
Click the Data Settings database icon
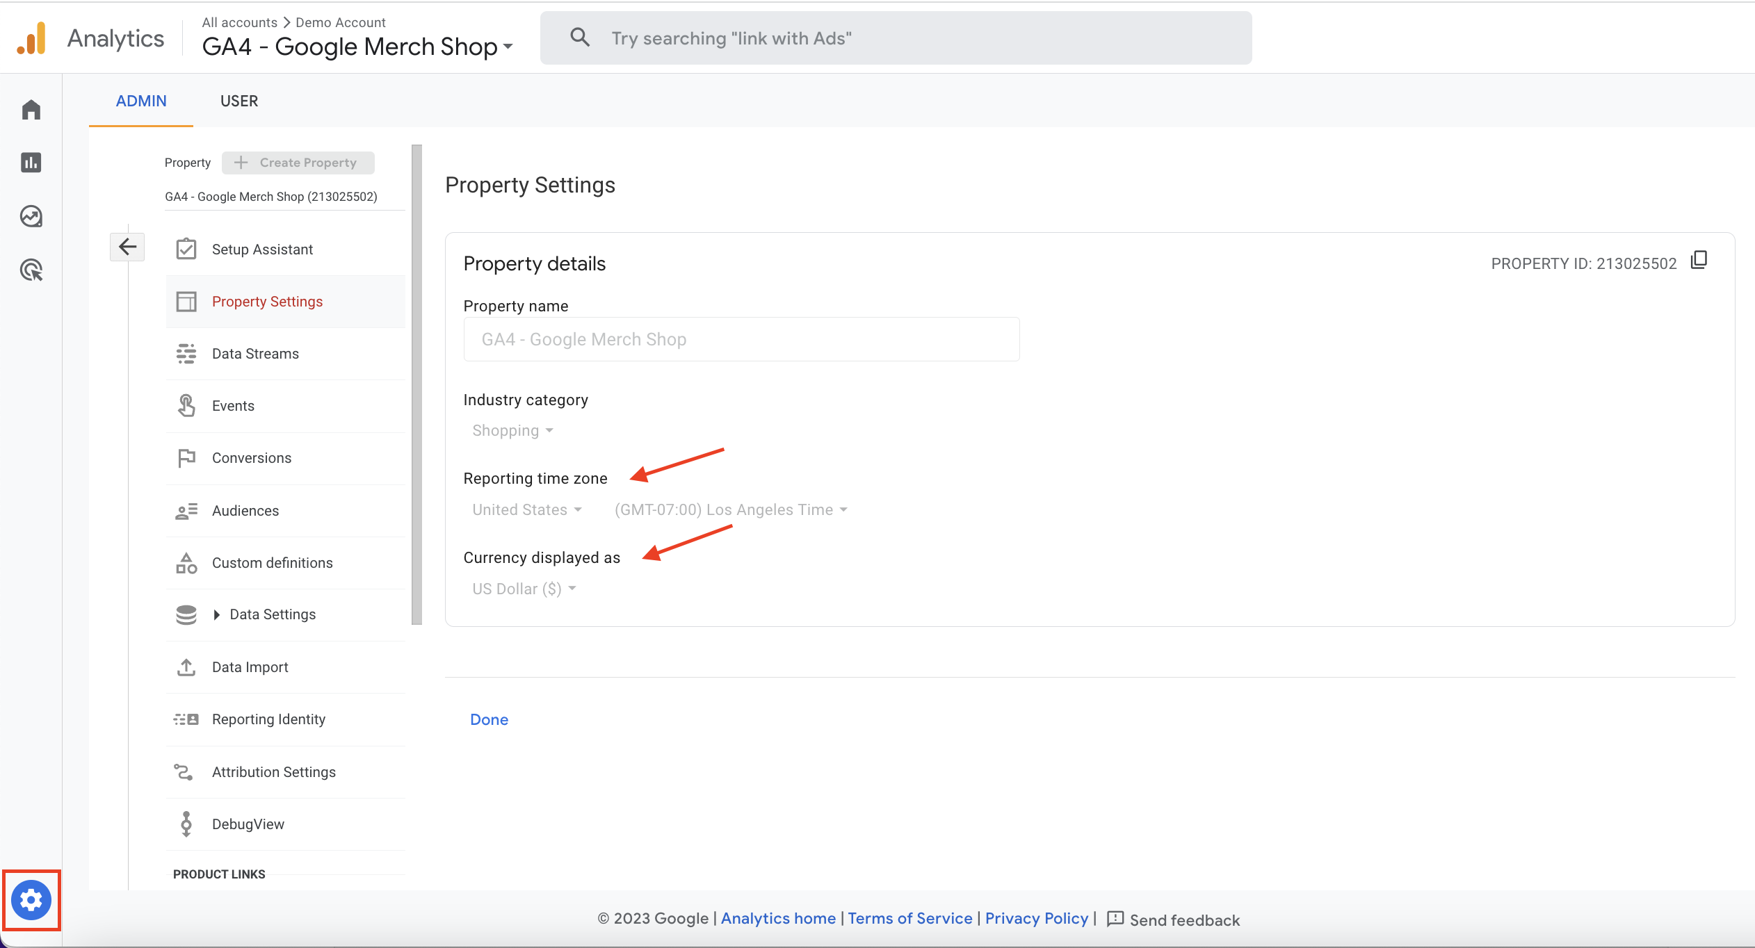point(186,614)
